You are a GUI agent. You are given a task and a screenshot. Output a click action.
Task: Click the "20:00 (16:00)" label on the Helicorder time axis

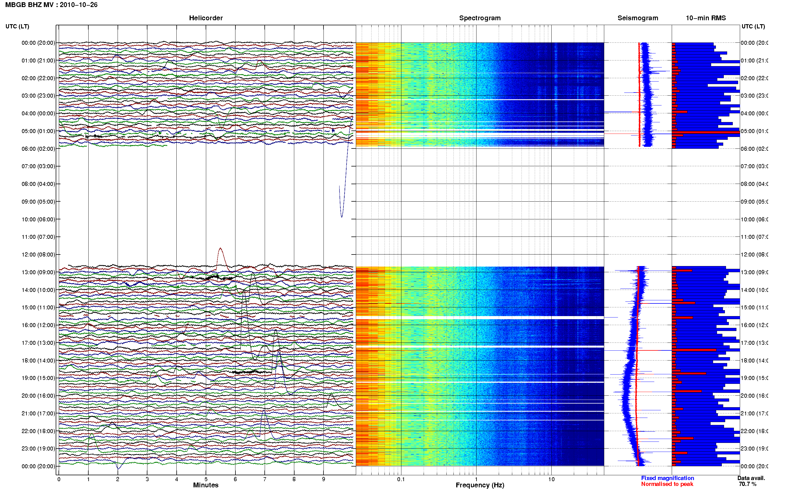(38, 396)
